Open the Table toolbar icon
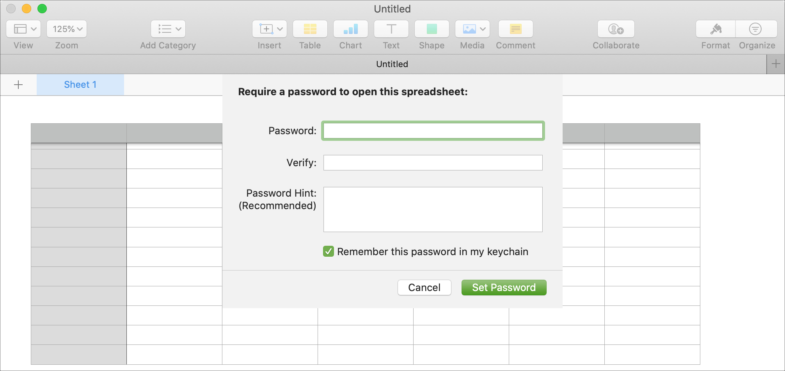The height and width of the screenshot is (371, 785). pos(310,29)
